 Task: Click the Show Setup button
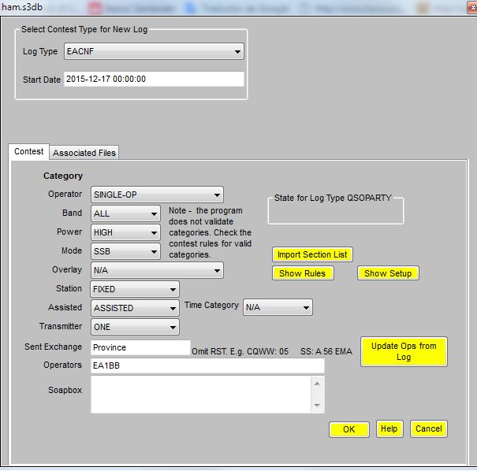click(388, 273)
